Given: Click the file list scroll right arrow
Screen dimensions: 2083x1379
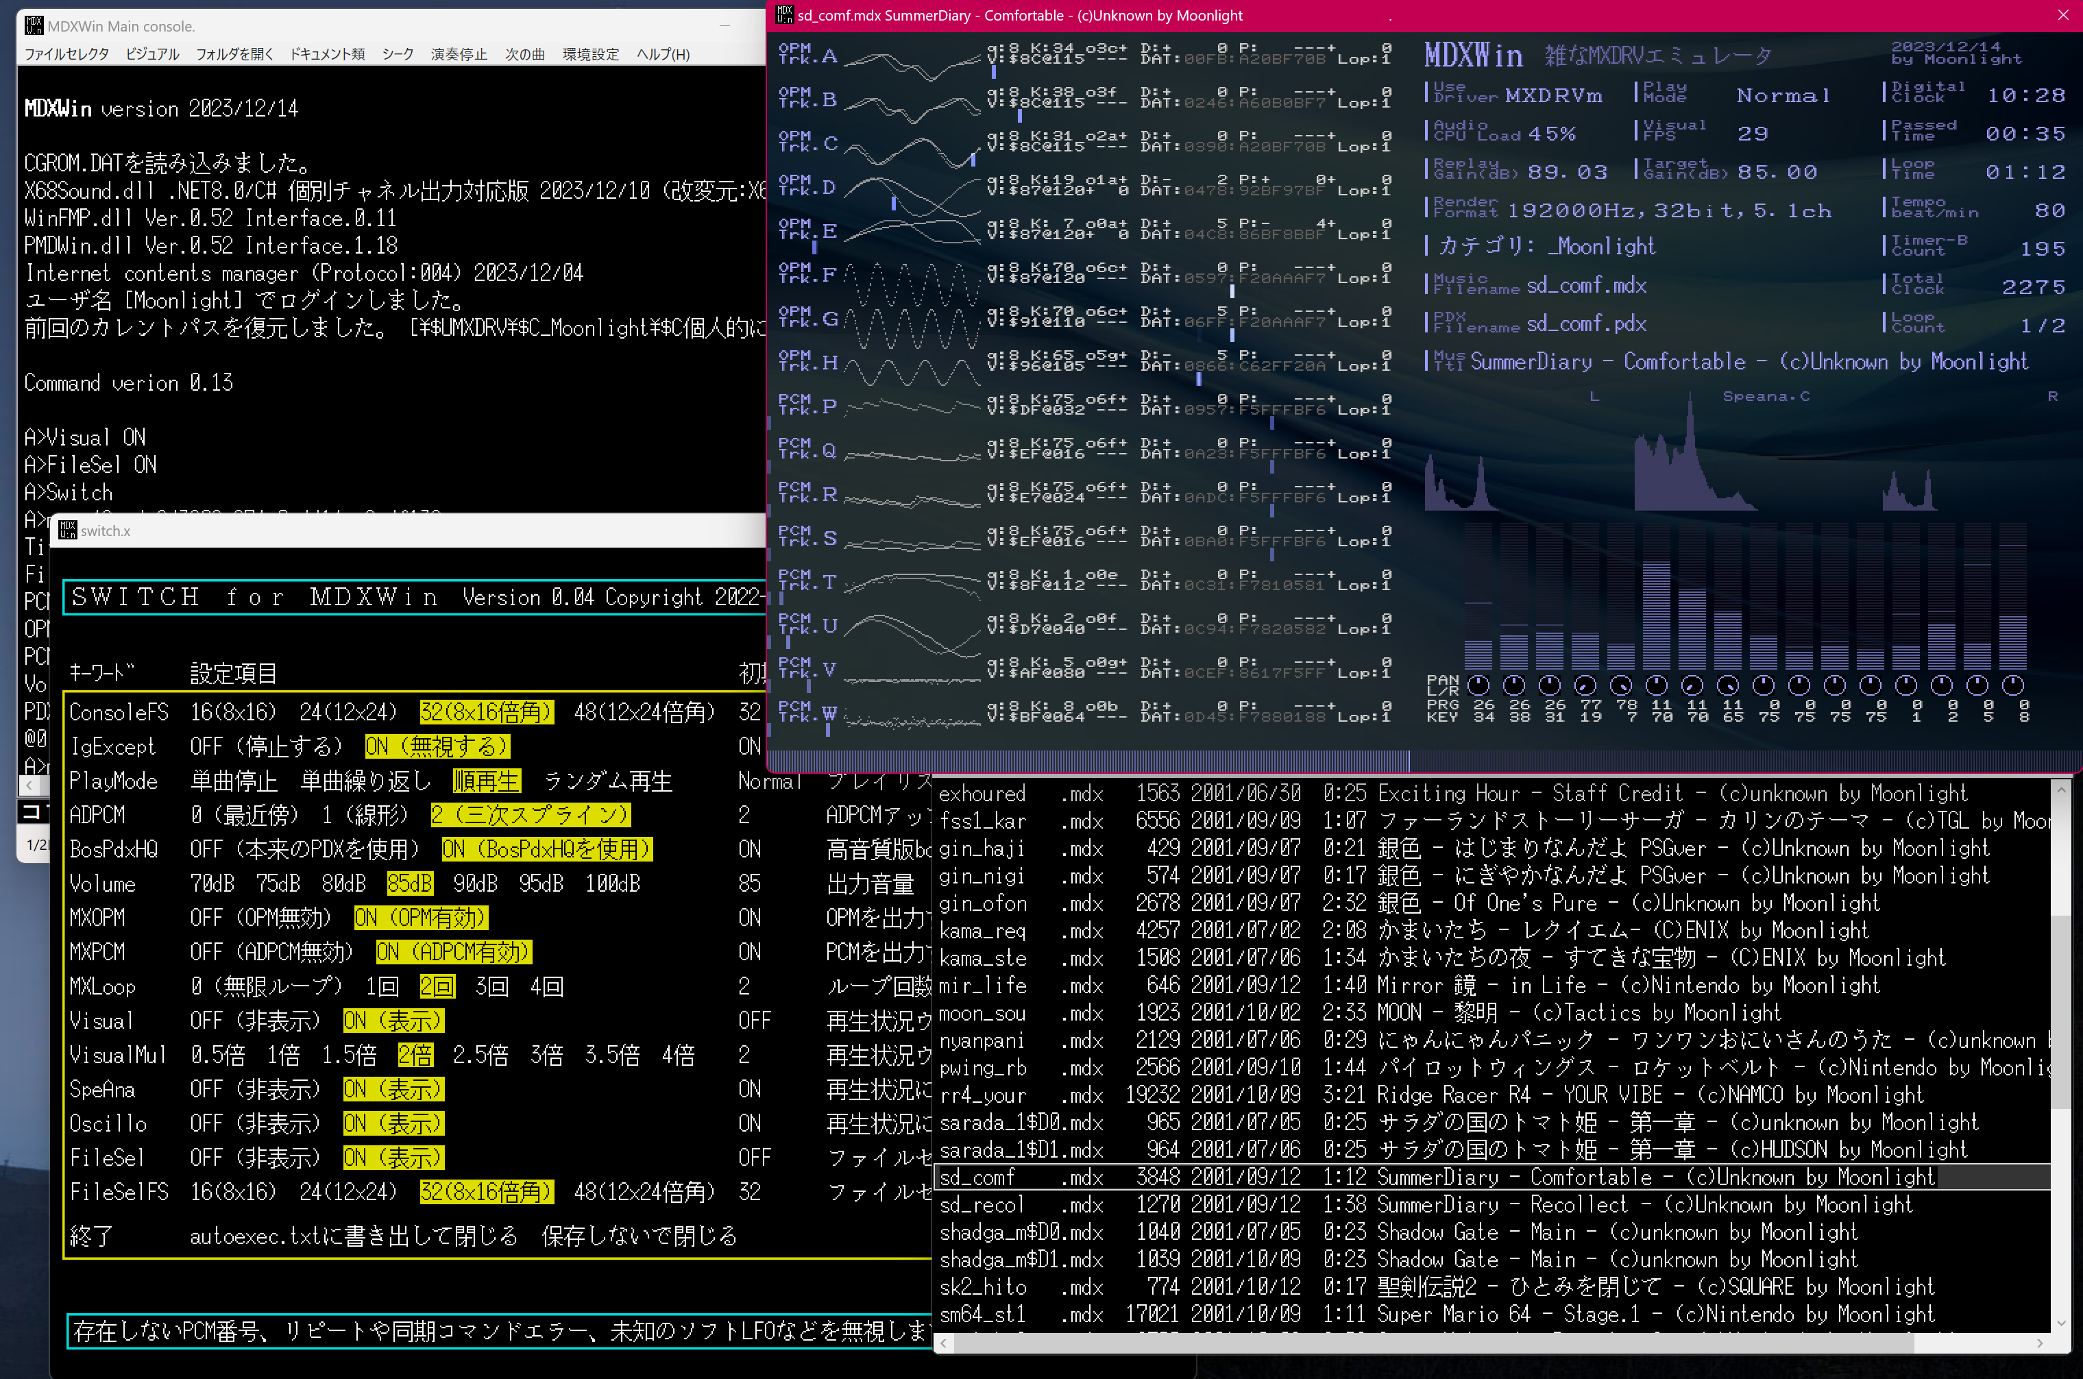Looking at the screenshot, I should [2041, 1344].
